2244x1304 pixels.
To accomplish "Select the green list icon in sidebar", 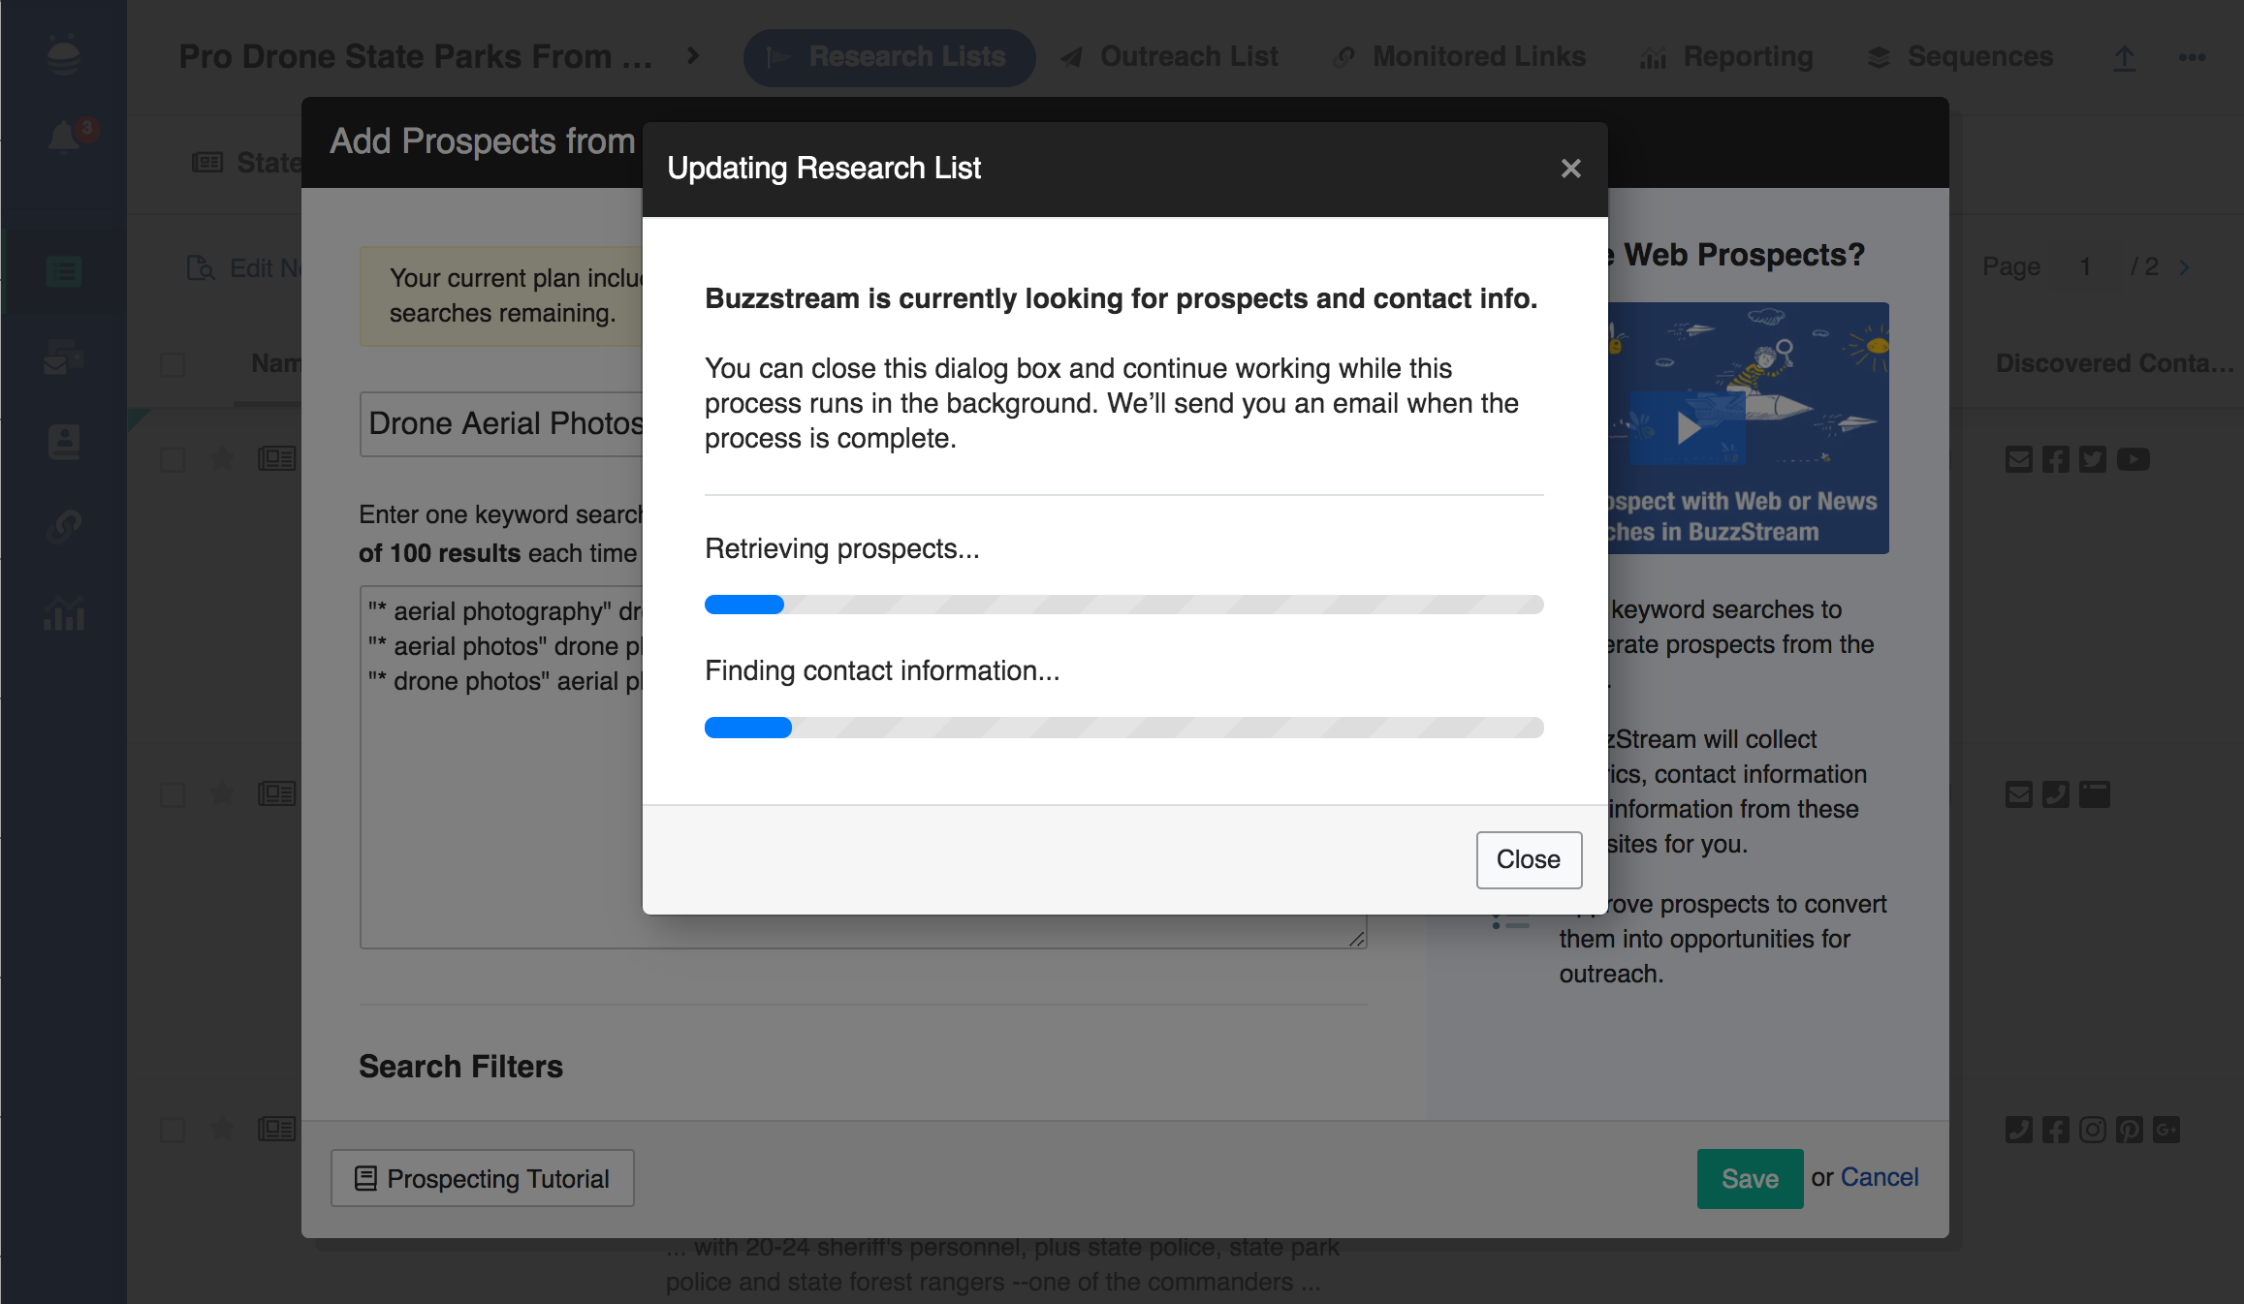I will tap(64, 271).
